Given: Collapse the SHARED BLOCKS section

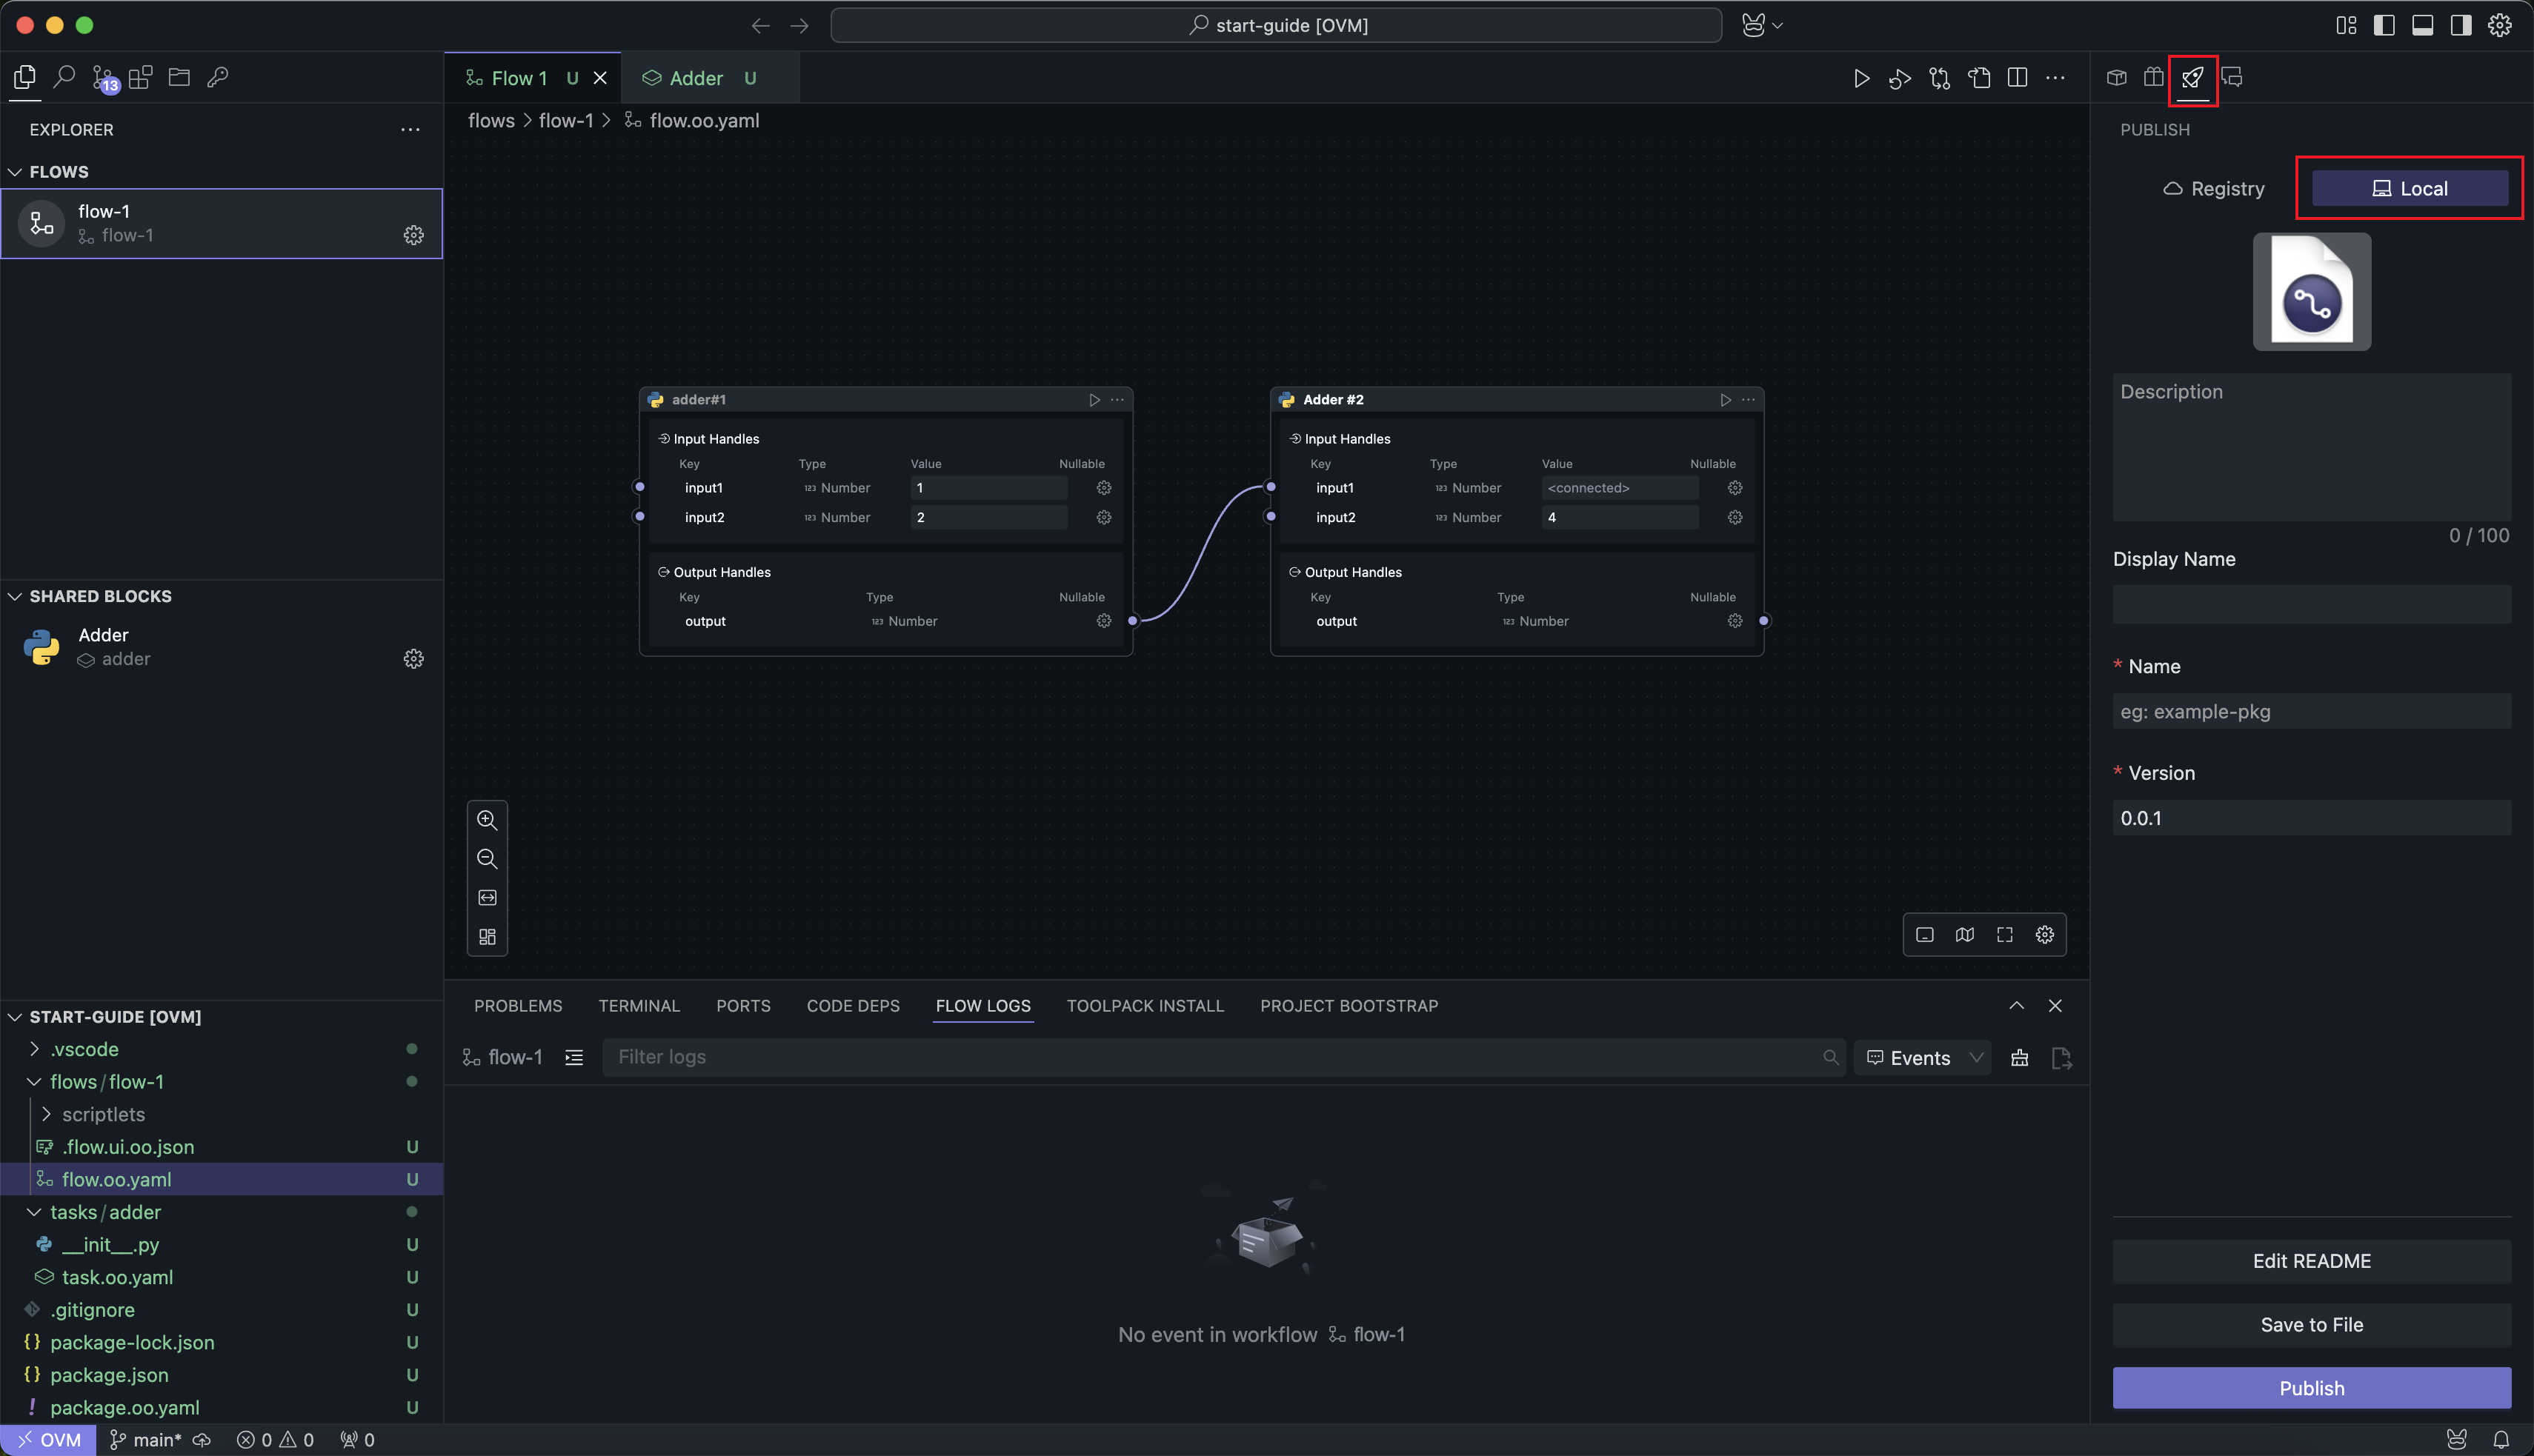Looking at the screenshot, I should [x=16, y=596].
